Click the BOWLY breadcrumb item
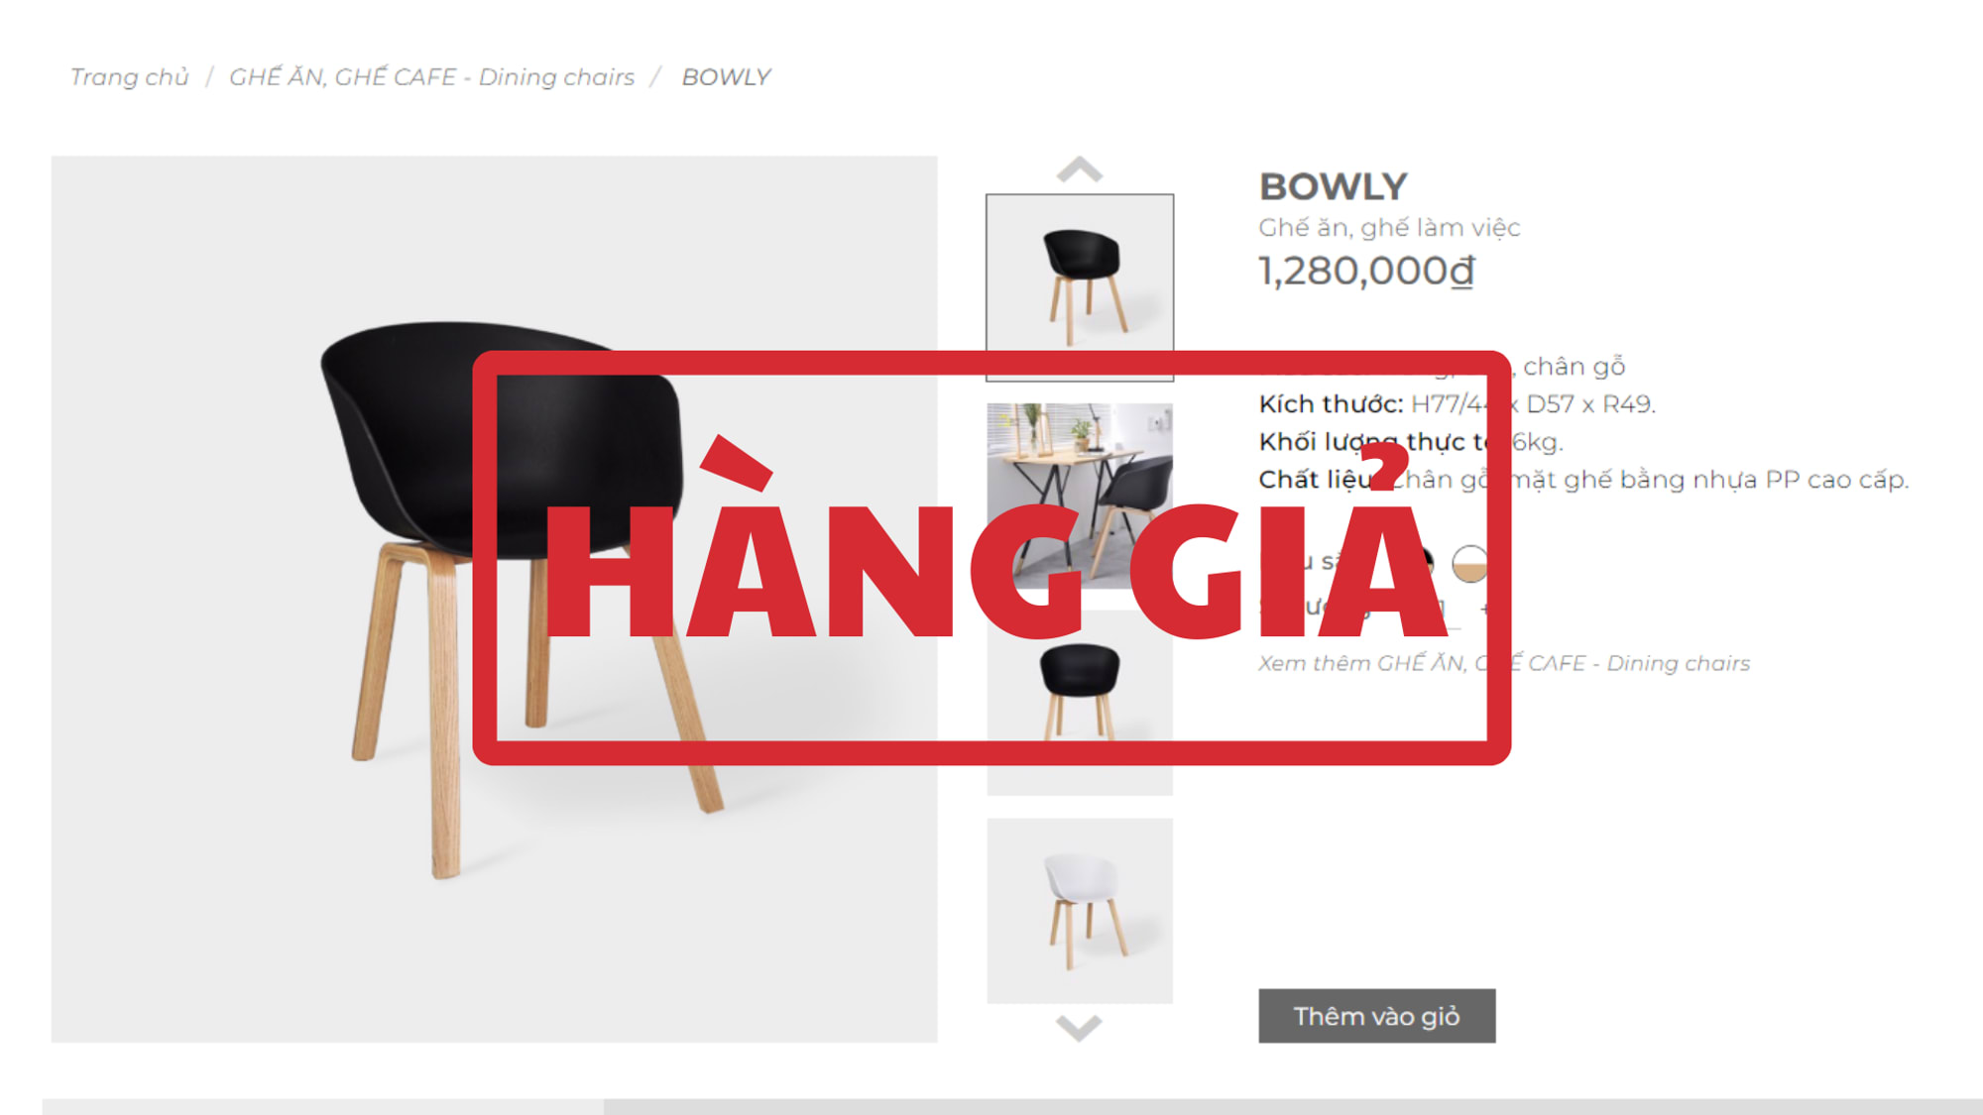The width and height of the screenshot is (1983, 1115). click(x=726, y=77)
